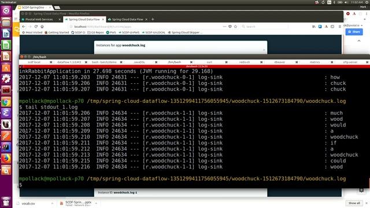
Task: Click Firefox forward navigation arrow
Action: [x=29, y=27]
